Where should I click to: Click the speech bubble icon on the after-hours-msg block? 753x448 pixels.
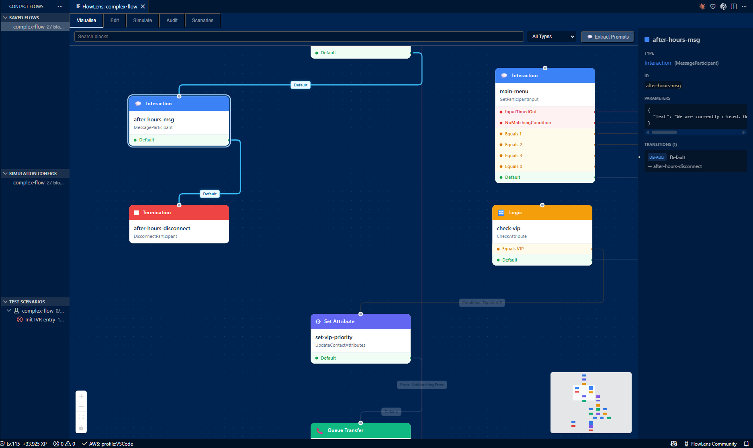(138, 104)
